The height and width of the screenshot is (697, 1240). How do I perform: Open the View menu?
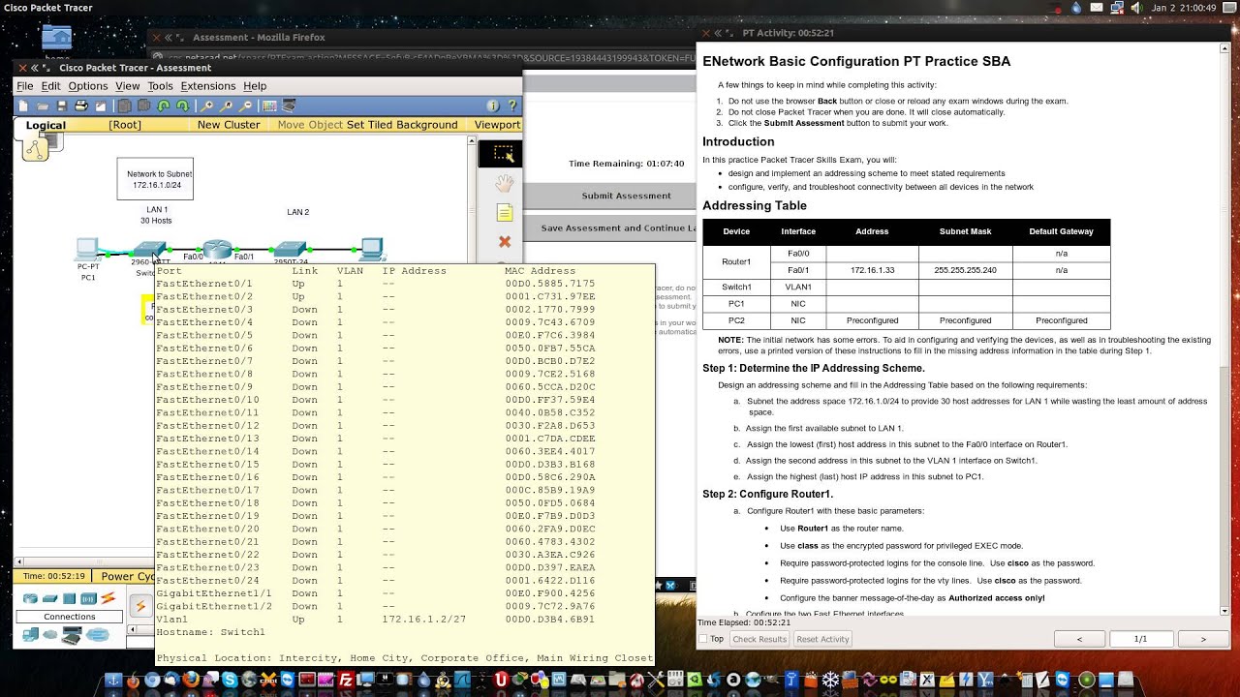pos(128,86)
